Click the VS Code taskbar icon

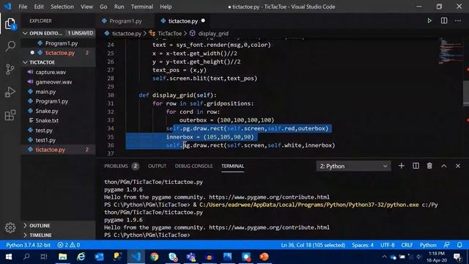(x=136, y=257)
